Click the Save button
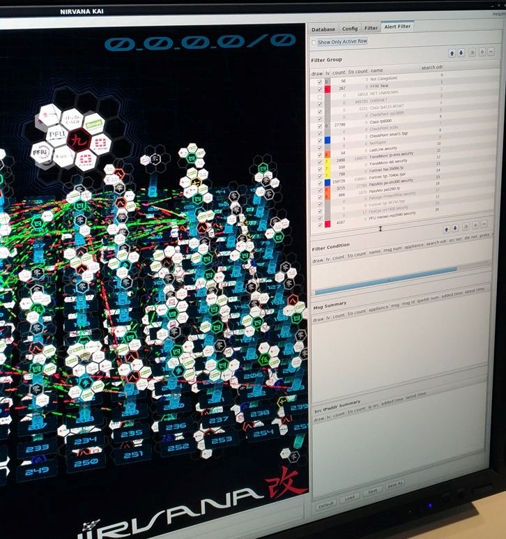506x539 pixels. pos(372,491)
